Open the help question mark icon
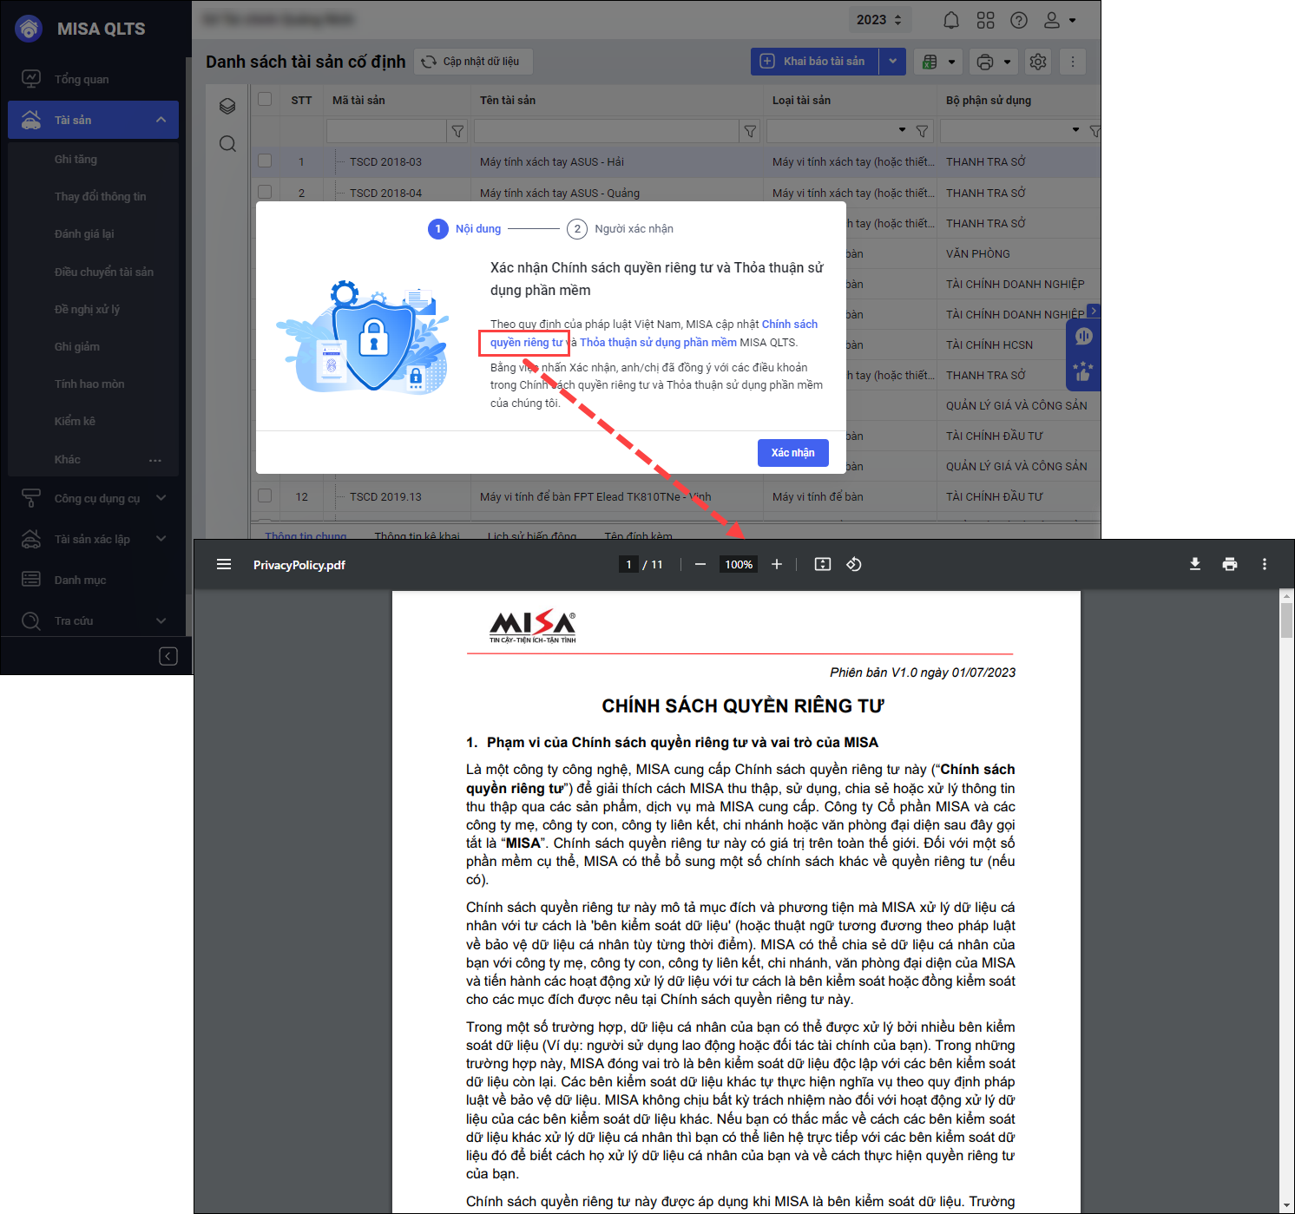This screenshot has height=1214, width=1295. [x=1019, y=20]
